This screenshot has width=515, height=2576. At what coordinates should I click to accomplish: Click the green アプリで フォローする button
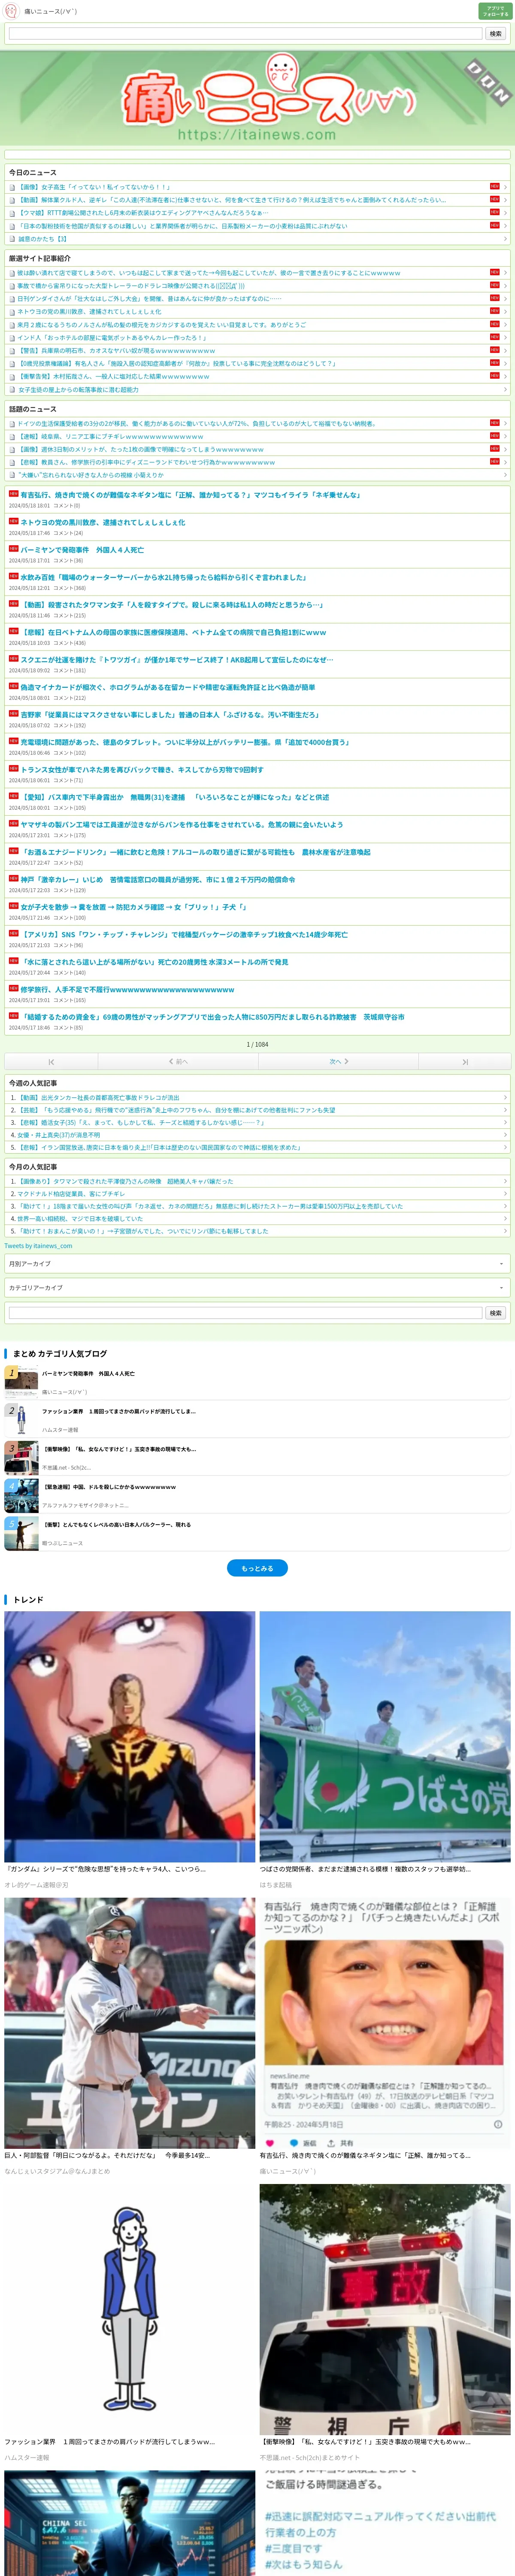[x=495, y=11]
